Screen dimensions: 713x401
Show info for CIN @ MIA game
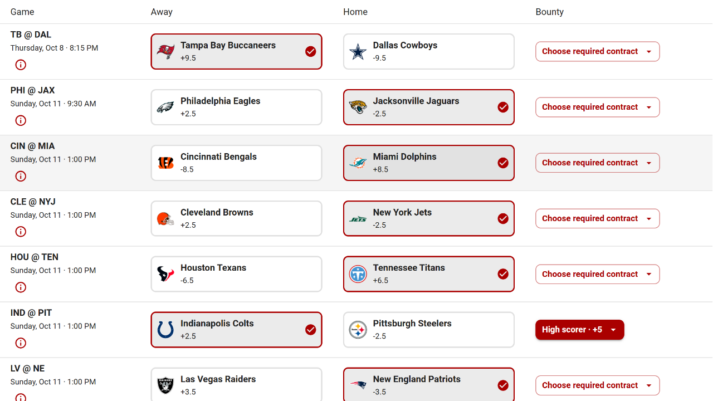(x=21, y=176)
